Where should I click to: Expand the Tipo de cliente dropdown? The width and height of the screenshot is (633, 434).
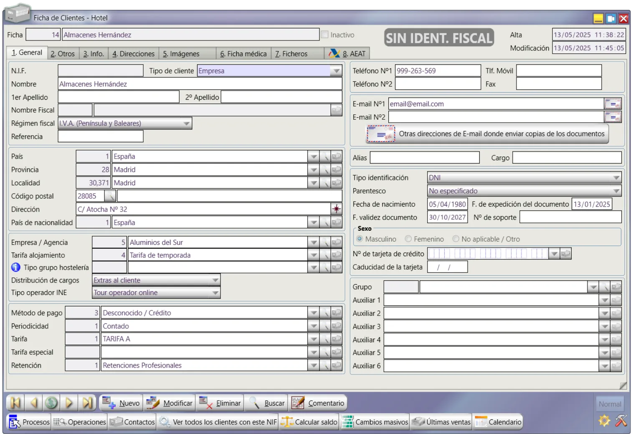pos(336,71)
